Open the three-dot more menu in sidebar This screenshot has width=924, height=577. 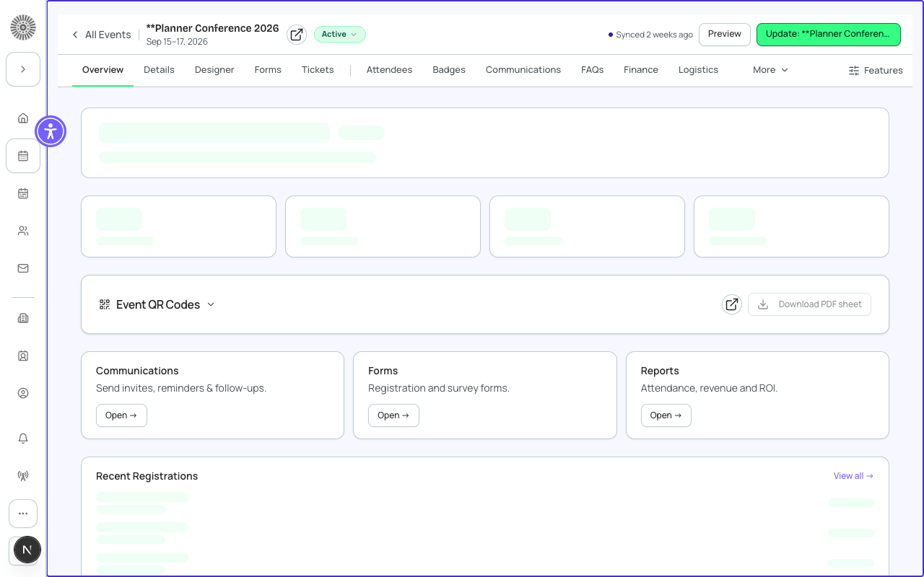[x=23, y=514]
